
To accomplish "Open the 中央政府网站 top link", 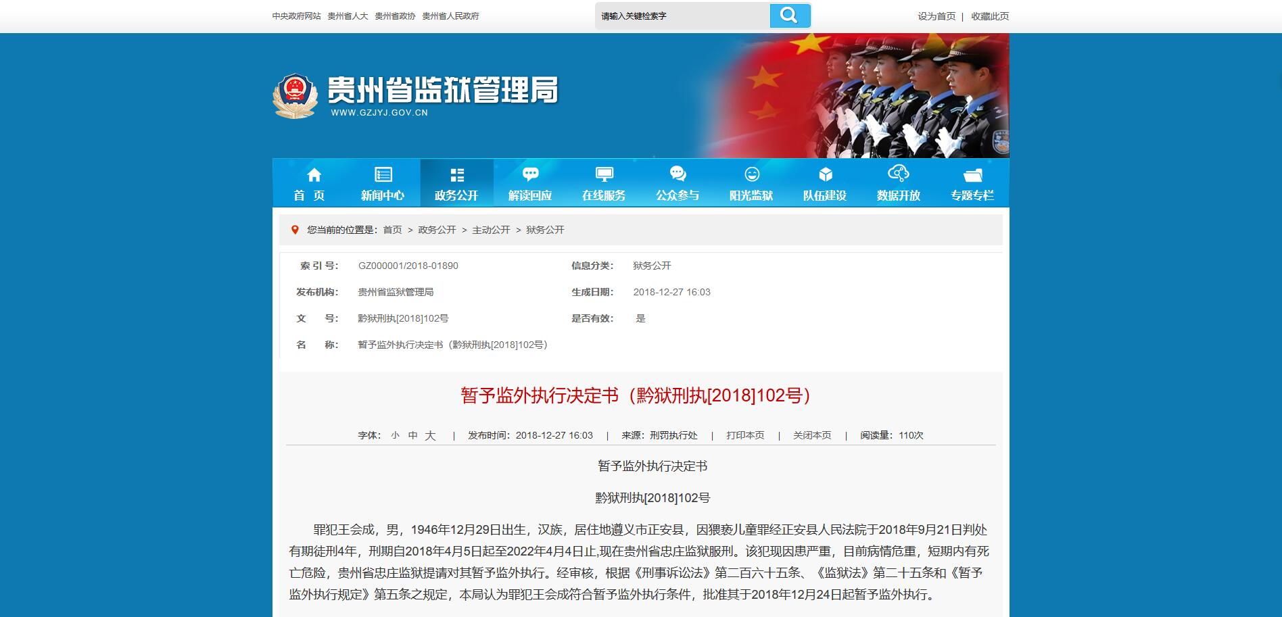I will pyautogui.click(x=296, y=16).
